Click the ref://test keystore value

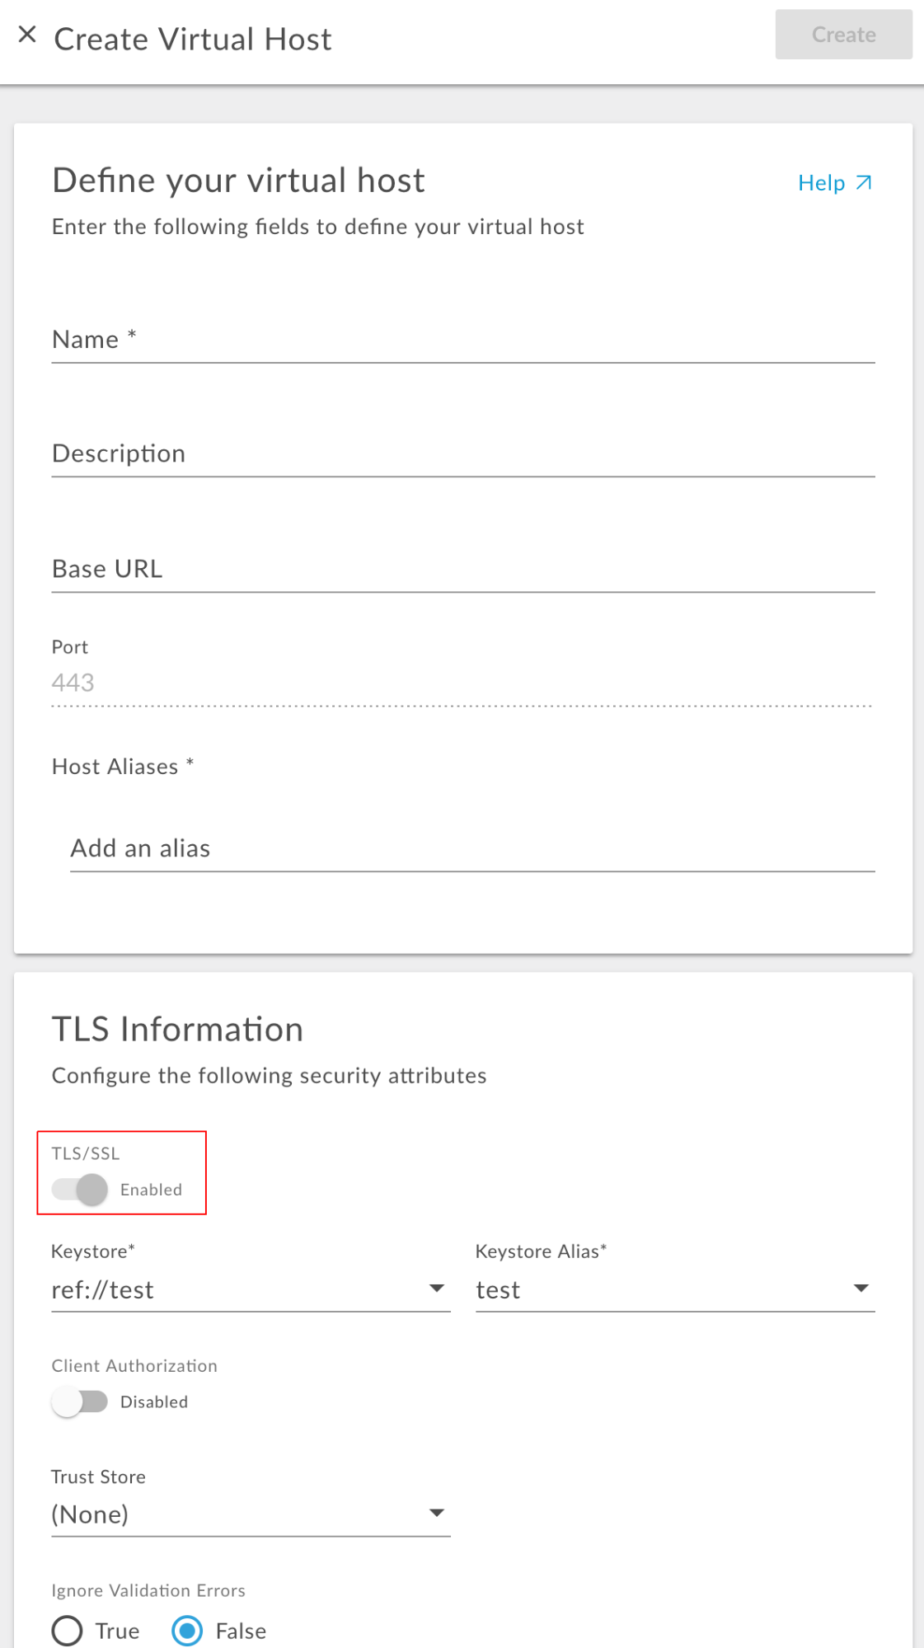(103, 1290)
